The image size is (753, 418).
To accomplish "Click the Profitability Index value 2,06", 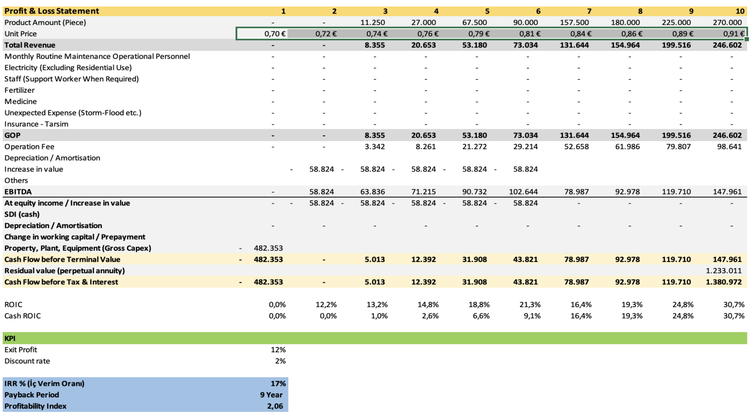I will click(274, 406).
